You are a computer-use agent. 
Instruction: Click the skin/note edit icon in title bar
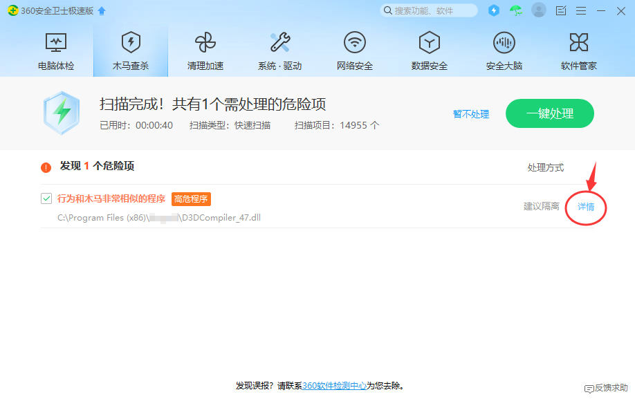tap(561, 10)
